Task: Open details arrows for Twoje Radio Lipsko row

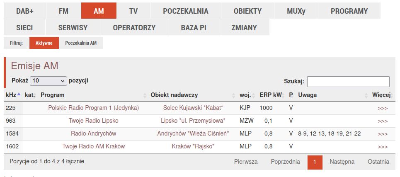Action: point(383,121)
